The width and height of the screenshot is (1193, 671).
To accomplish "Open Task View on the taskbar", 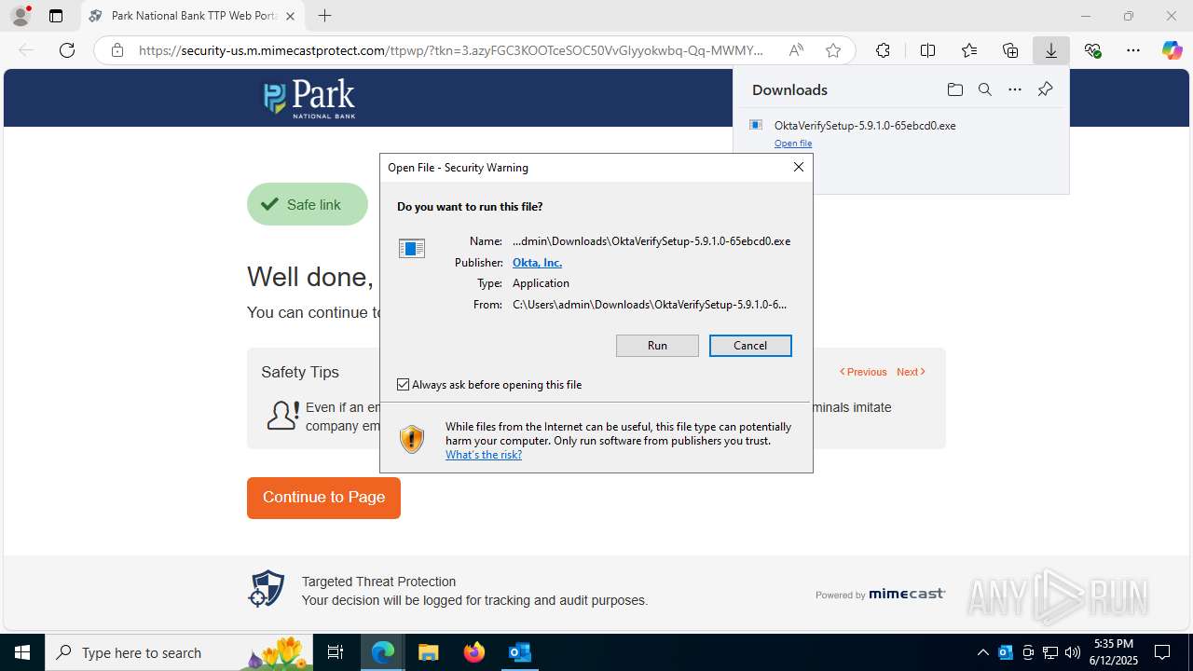I will [x=336, y=652].
